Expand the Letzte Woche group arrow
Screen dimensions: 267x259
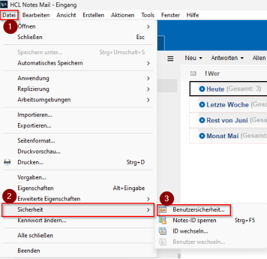202,104
